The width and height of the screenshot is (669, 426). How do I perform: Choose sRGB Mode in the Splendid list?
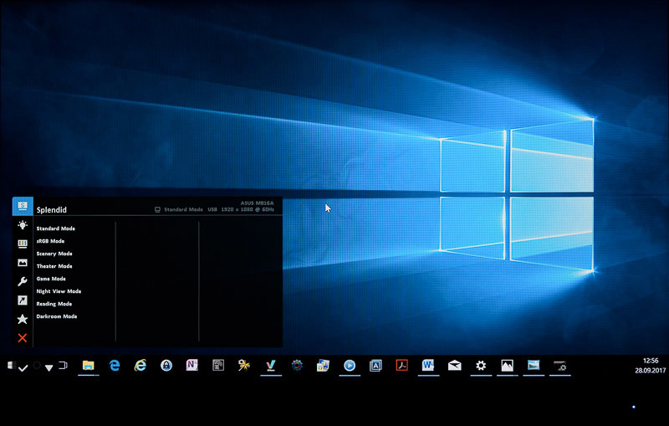50,241
